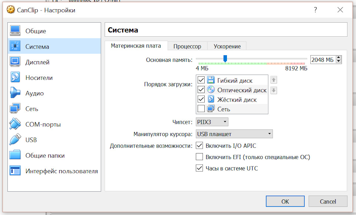The height and width of the screenshot is (215, 356).
Task: Switch to the Процессор tab
Action: click(187, 46)
